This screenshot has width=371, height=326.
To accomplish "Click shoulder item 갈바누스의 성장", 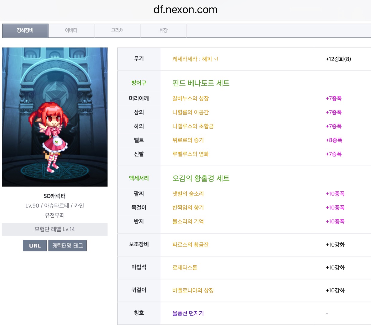I will tap(190, 99).
